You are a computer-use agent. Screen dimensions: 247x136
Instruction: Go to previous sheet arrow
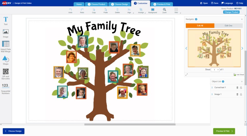point(186,48)
